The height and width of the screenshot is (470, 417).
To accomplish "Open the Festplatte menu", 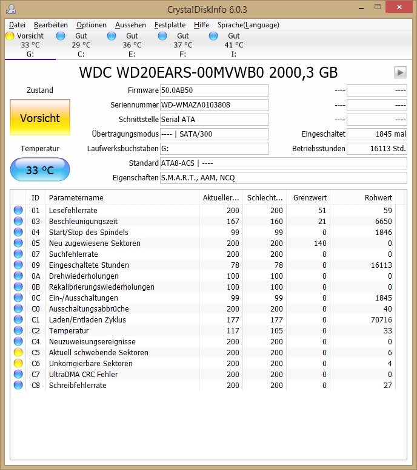I will tap(170, 25).
